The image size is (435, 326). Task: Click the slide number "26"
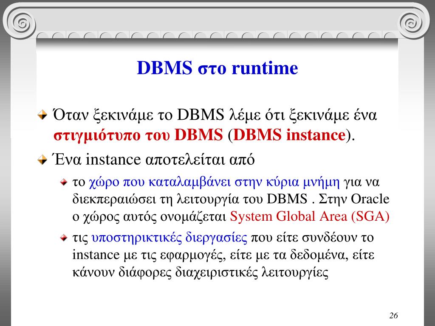click(393, 315)
